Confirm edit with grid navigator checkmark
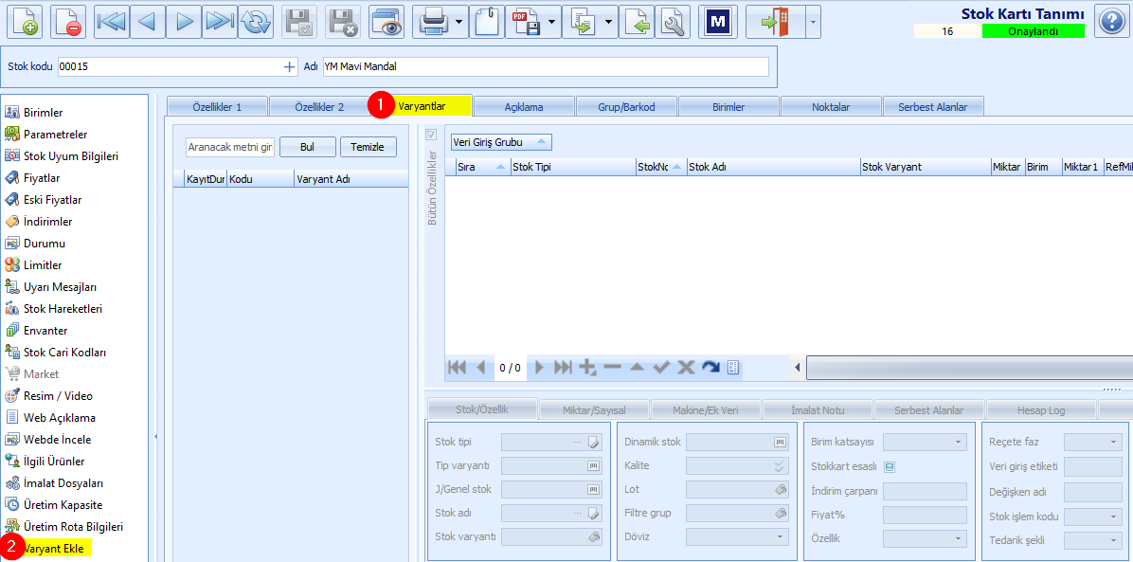1133x562 pixels. [661, 368]
